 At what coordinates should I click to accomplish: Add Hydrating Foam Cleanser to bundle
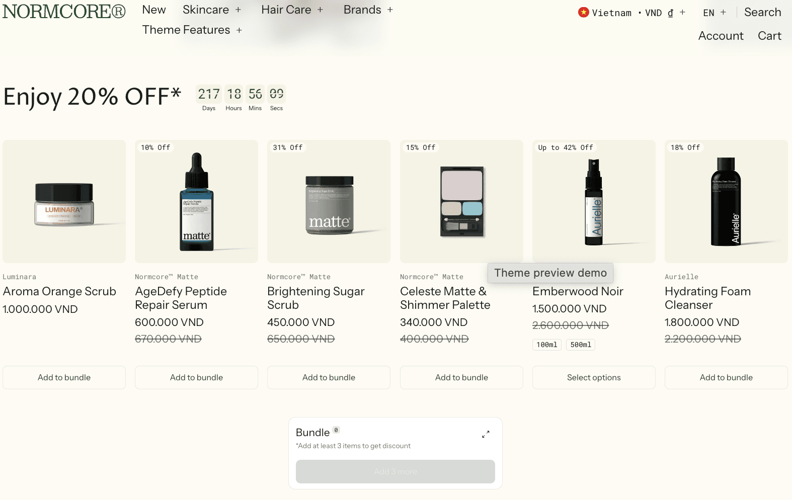[x=726, y=377]
